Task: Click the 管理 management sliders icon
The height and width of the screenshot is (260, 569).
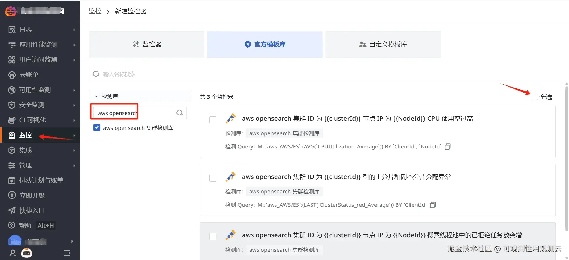Action: 12,165
